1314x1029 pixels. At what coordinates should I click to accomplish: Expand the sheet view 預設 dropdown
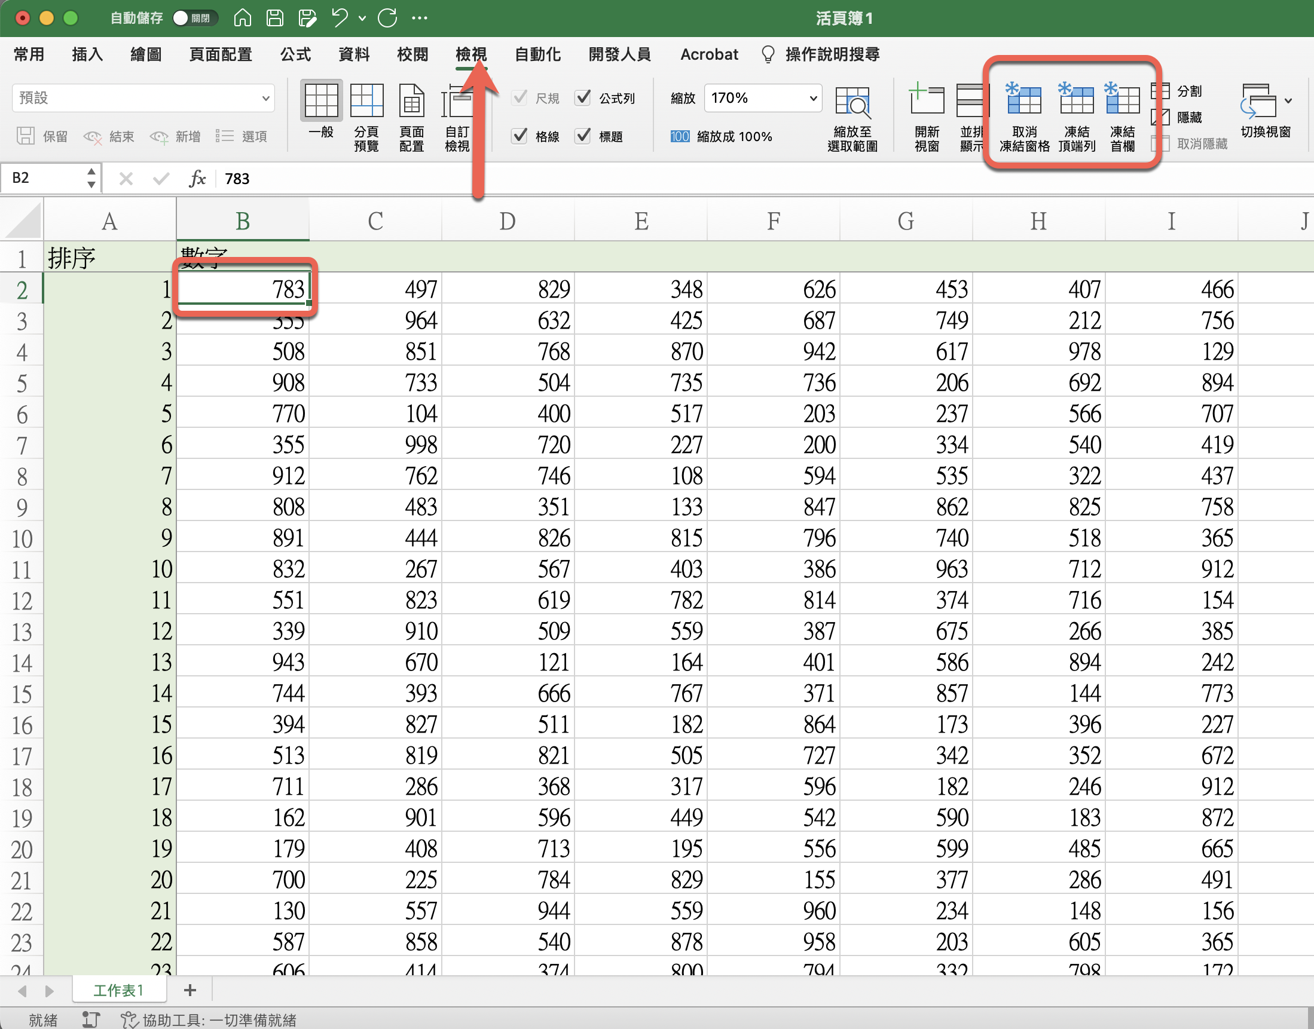(265, 98)
